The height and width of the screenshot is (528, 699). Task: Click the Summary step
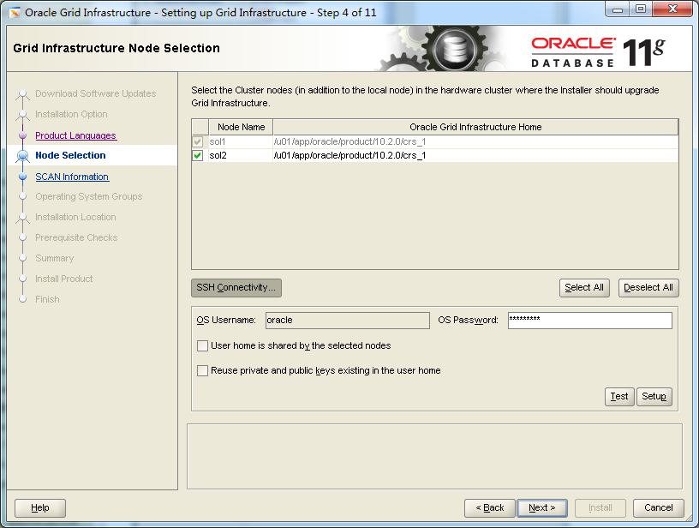click(54, 258)
